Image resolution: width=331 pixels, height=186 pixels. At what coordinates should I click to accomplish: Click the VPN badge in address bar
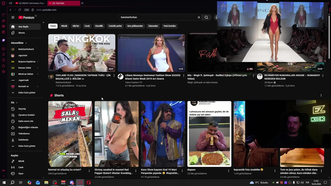click(x=27, y=10)
